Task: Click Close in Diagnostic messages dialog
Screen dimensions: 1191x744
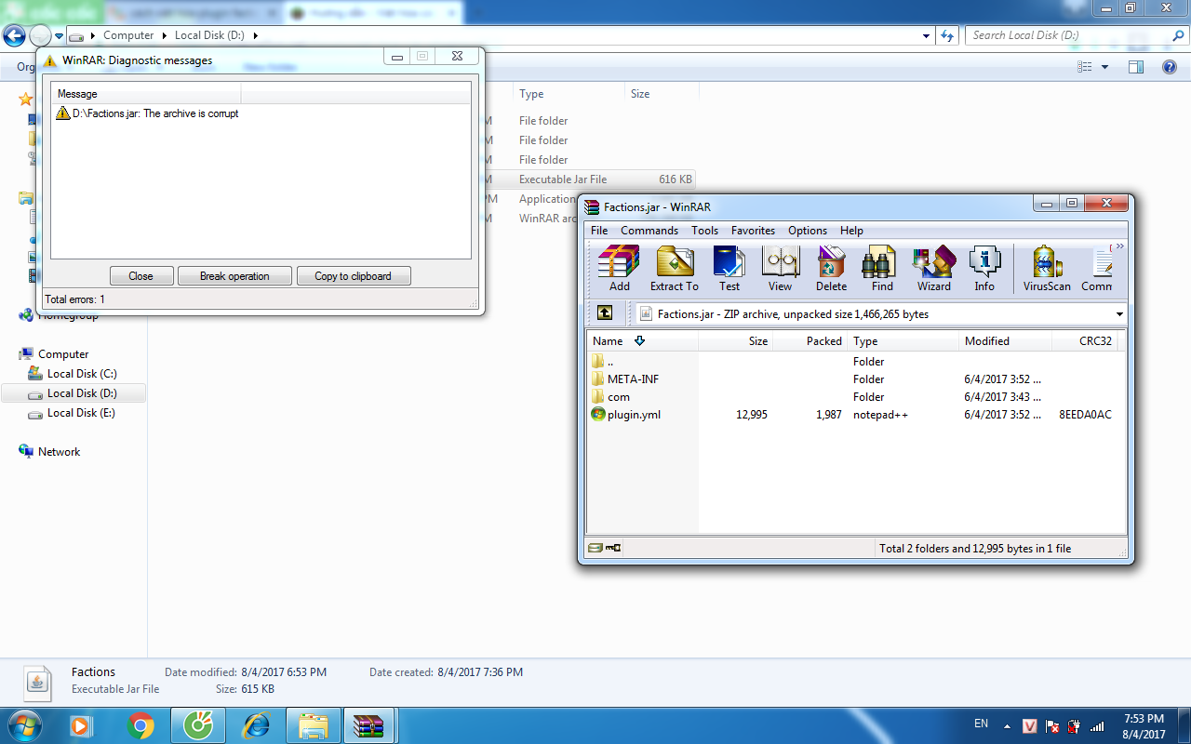Action: 141,276
